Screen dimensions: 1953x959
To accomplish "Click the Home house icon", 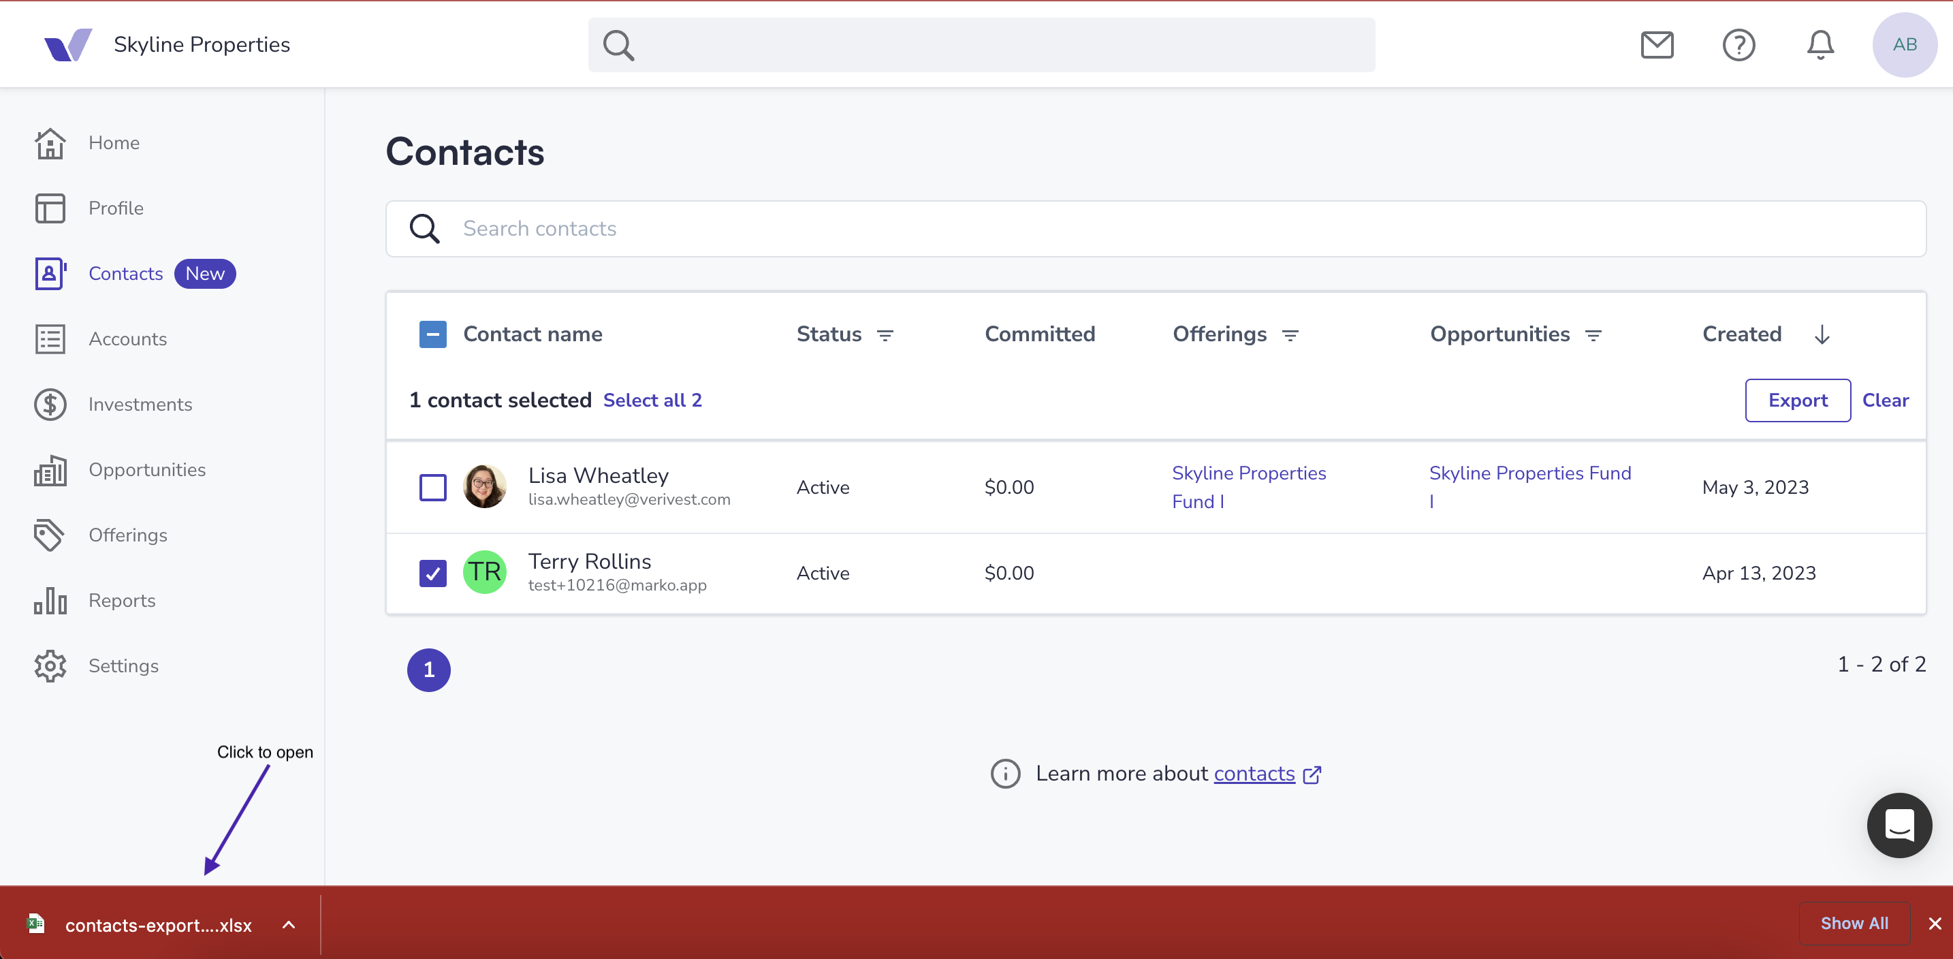I will click(x=50, y=143).
